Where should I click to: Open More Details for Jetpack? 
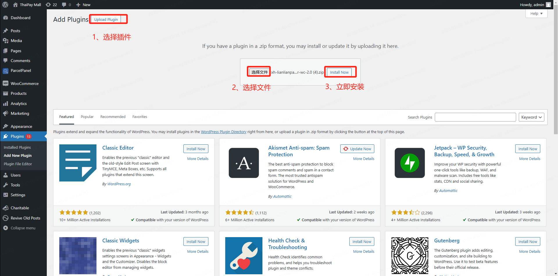click(x=530, y=159)
